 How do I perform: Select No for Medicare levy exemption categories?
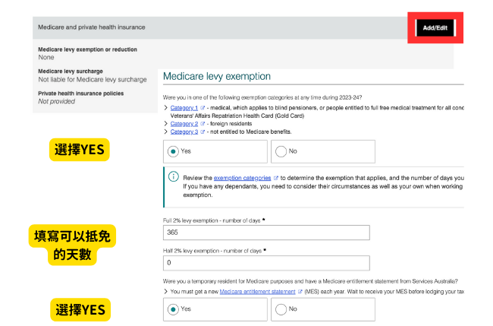pyautogui.click(x=281, y=151)
